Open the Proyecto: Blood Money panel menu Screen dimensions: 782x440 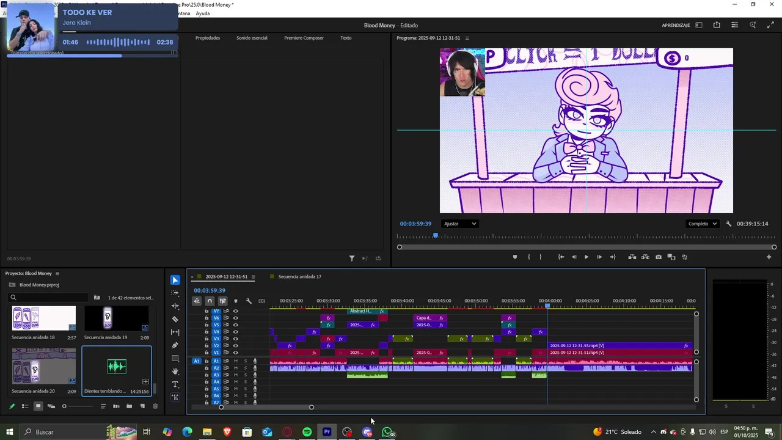(57, 273)
